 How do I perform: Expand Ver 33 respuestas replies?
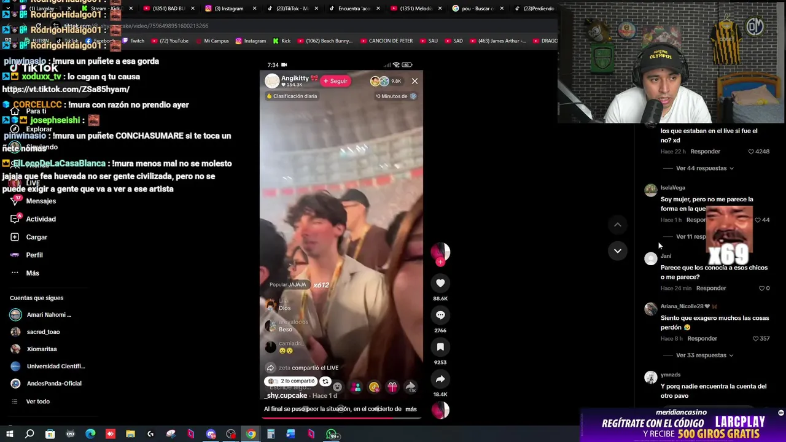click(x=704, y=355)
